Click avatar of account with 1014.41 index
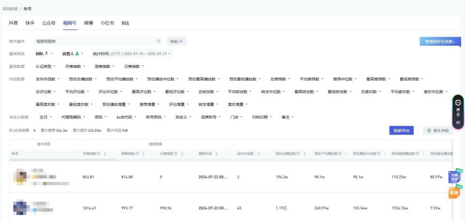Screen dimensions: 465x221 pos(21,207)
